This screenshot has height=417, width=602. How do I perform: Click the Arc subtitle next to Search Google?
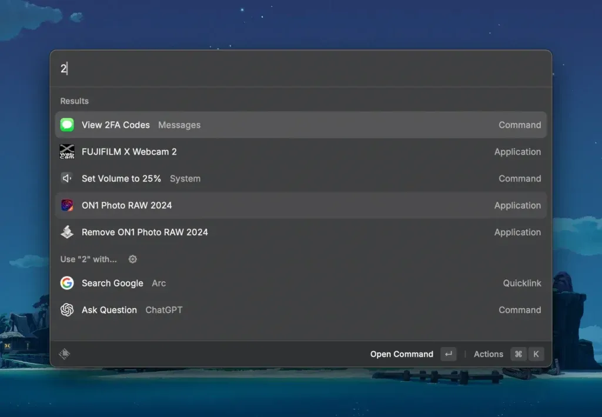point(159,283)
